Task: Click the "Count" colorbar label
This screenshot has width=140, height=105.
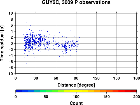Action: click(x=76, y=103)
